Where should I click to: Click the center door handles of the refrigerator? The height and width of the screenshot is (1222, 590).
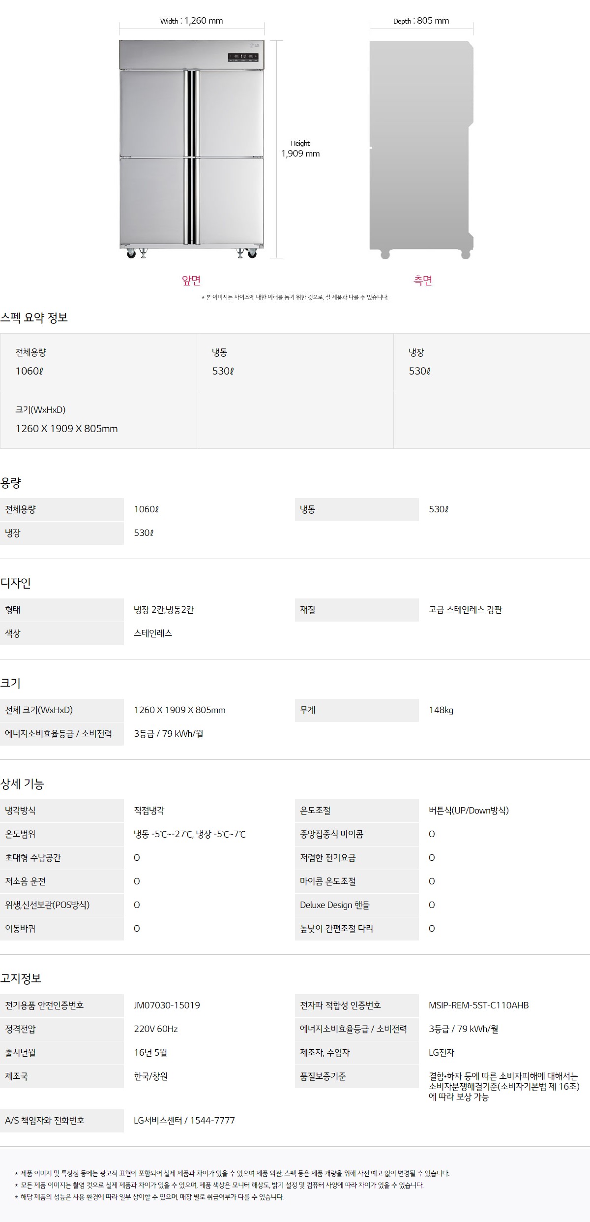[x=192, y=157]
